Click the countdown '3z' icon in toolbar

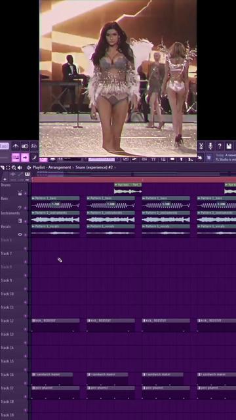click(34, 146)
